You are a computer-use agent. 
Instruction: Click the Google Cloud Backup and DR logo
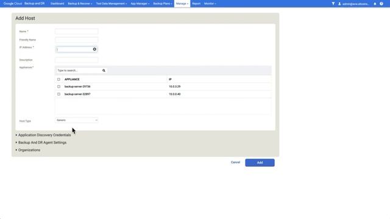point(24,4)
